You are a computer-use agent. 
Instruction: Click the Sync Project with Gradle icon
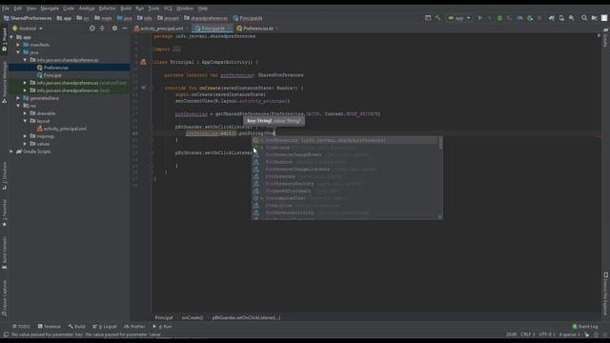click(551, 18)
